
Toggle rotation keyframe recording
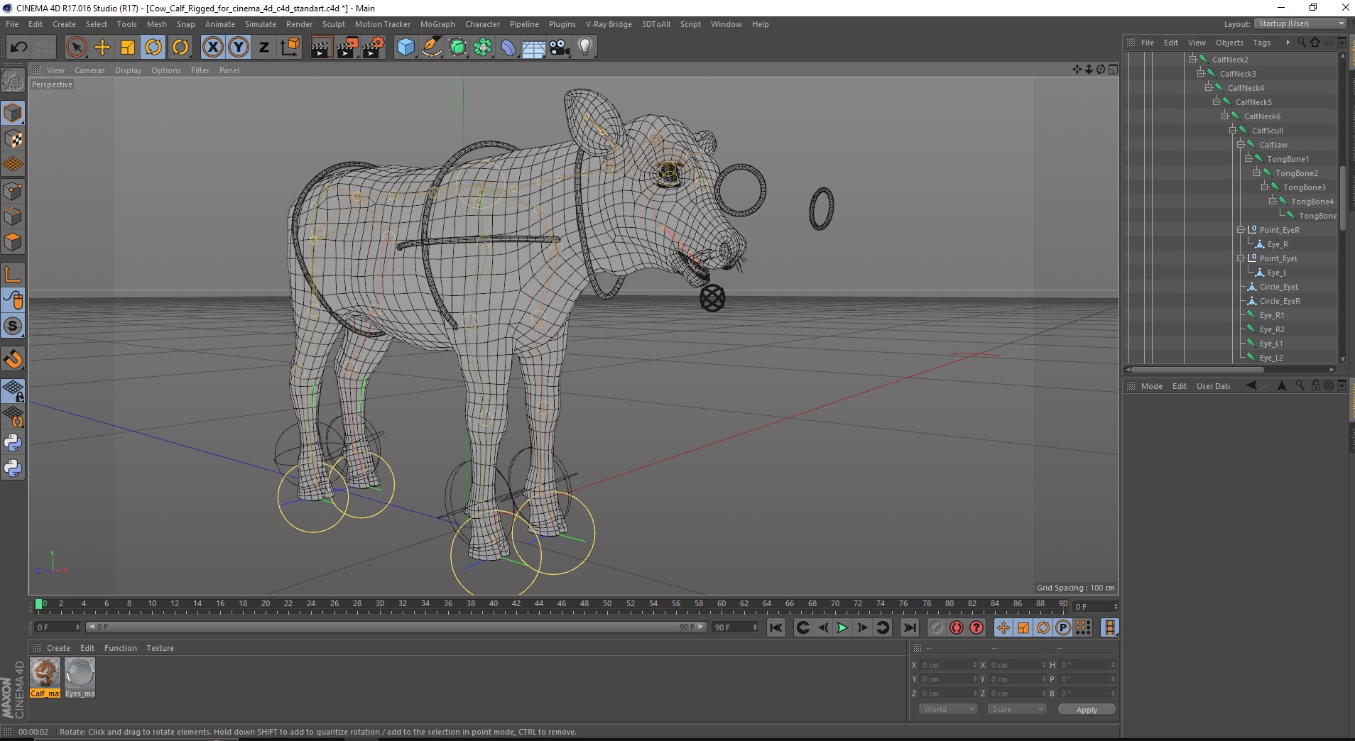click(1043, 627)
